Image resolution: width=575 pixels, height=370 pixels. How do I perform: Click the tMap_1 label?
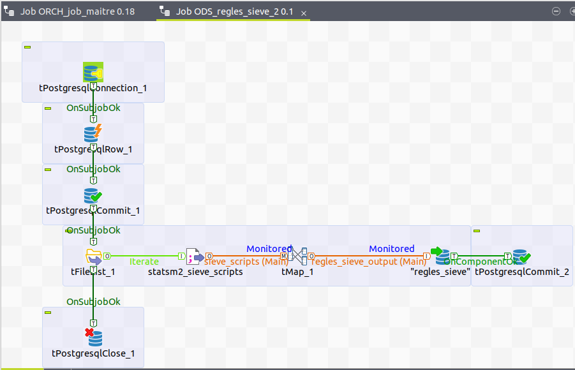tap(297, 272)
